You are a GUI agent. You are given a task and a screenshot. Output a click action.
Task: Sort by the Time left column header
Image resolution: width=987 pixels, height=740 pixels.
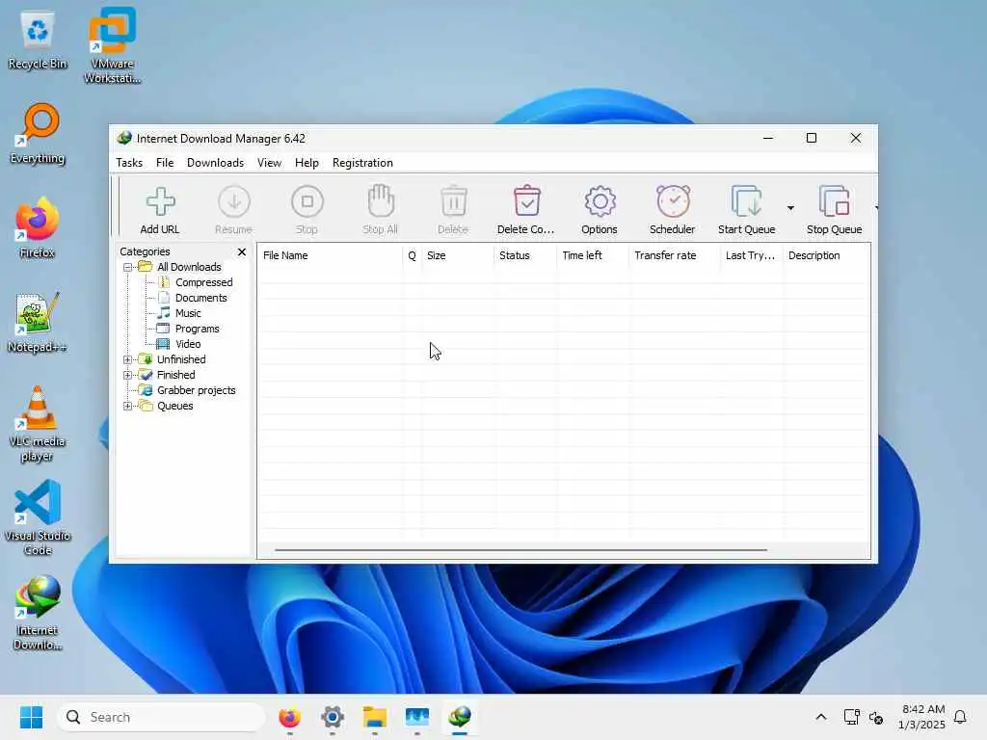[x=593, y=255]
